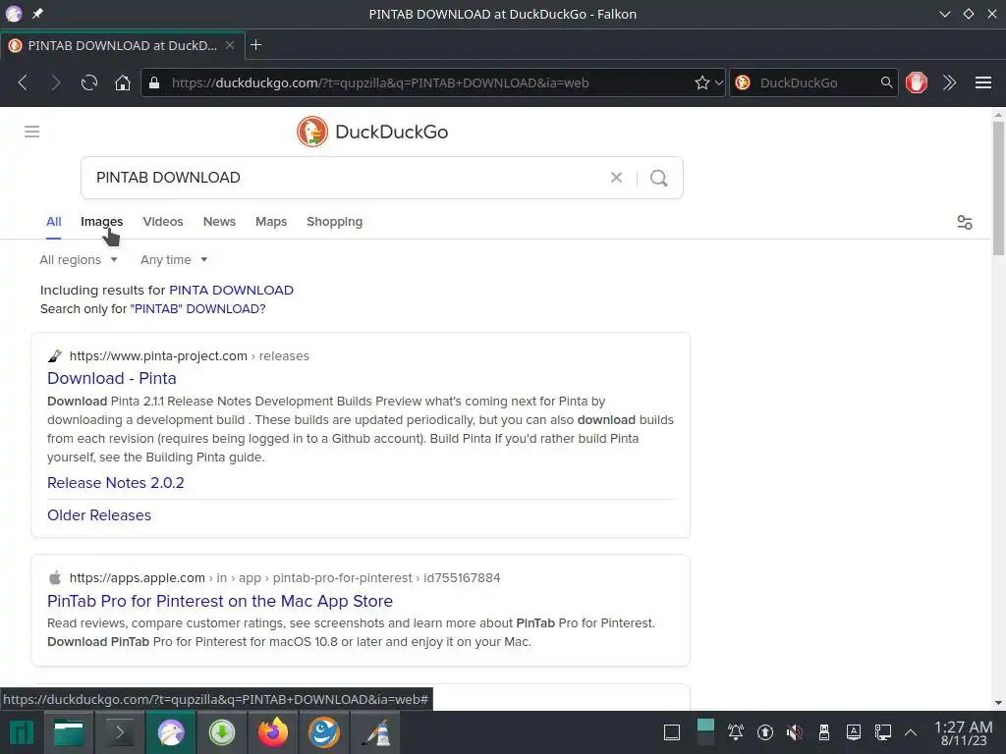Switch to the Videos tab
Viewport: 1006px width, 754px height.
(163, 221)
